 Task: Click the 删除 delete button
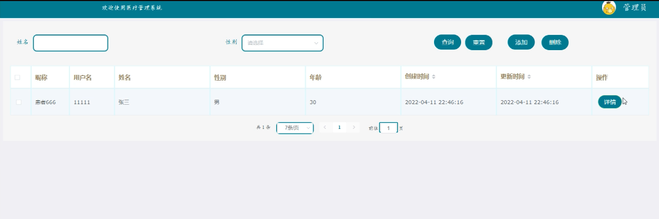click(x=555, y=42)
